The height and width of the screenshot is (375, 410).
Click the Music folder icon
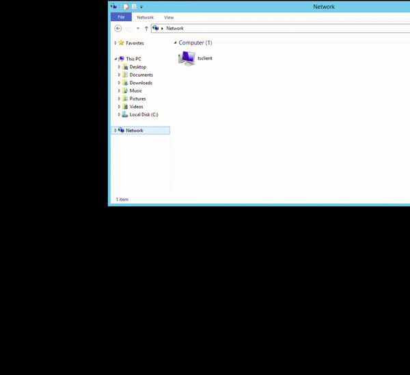click(124, 90)
